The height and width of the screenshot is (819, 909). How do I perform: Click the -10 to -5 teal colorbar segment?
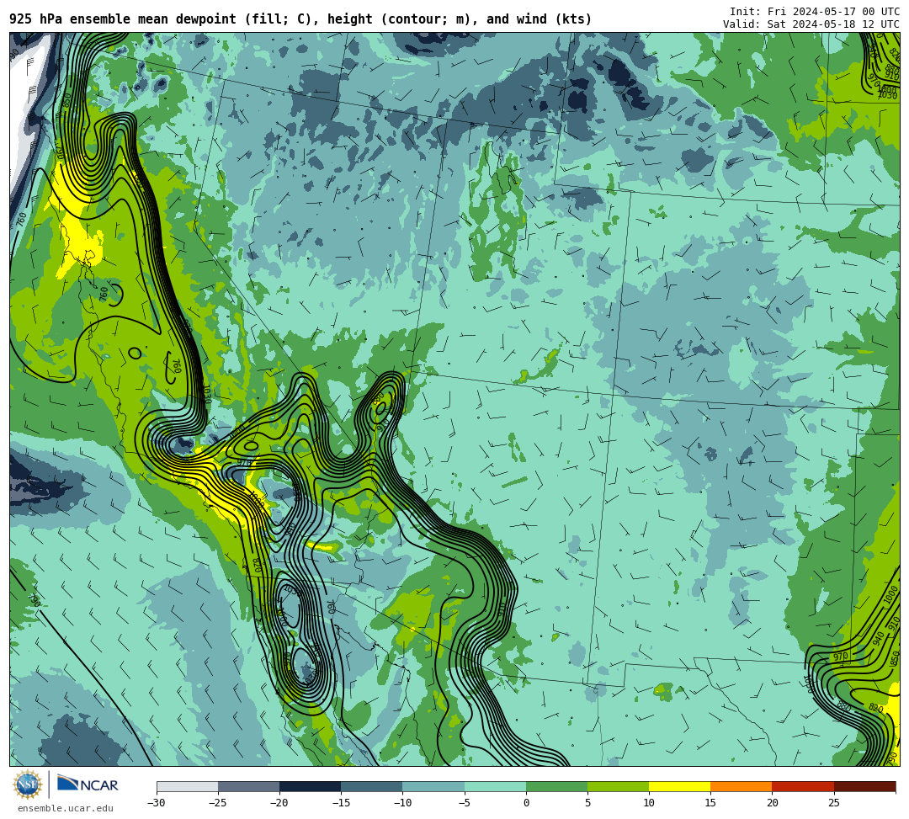point(433,786)
